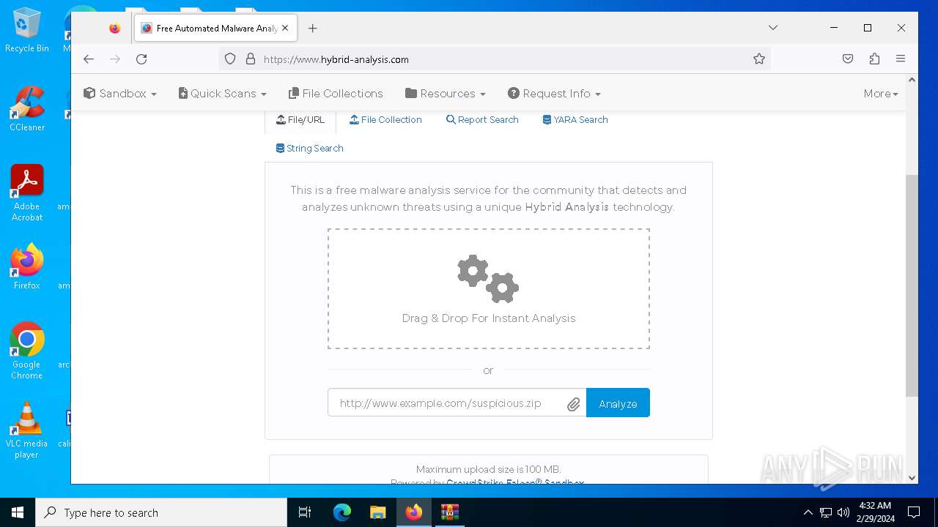938x527 pixels.
Task: Click the blue Analyze button
Action: coord(618,403)
